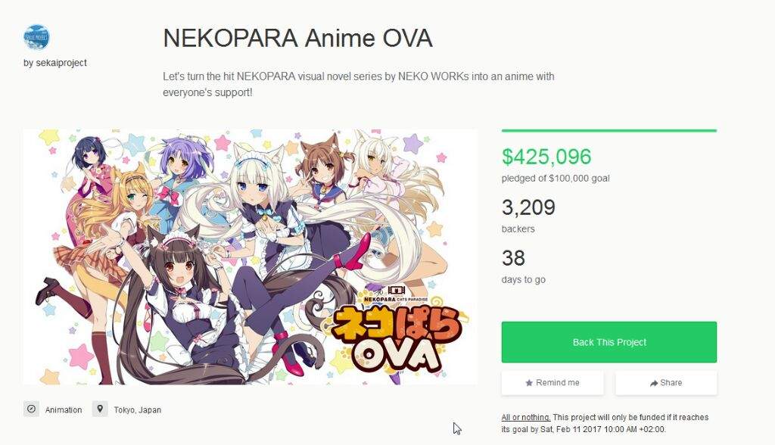Click the All or nothing link
The height and width of the screenshot is (445, 775).
(526, 417)
